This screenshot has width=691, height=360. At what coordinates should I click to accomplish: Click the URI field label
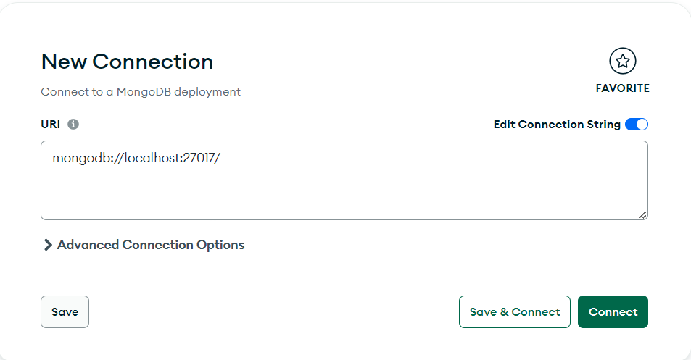[x=51, y=124]
